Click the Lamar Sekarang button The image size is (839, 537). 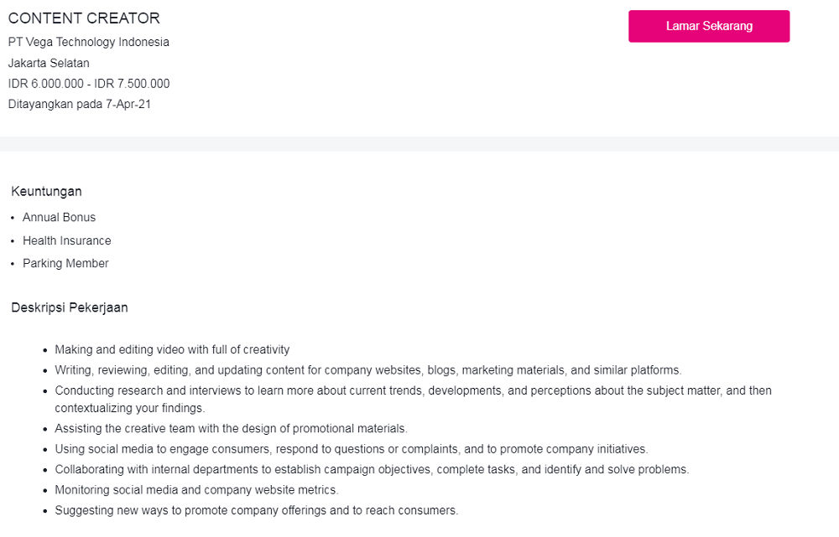pos(709,26)
